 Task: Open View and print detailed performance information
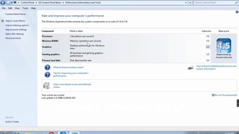click(216, 67)
